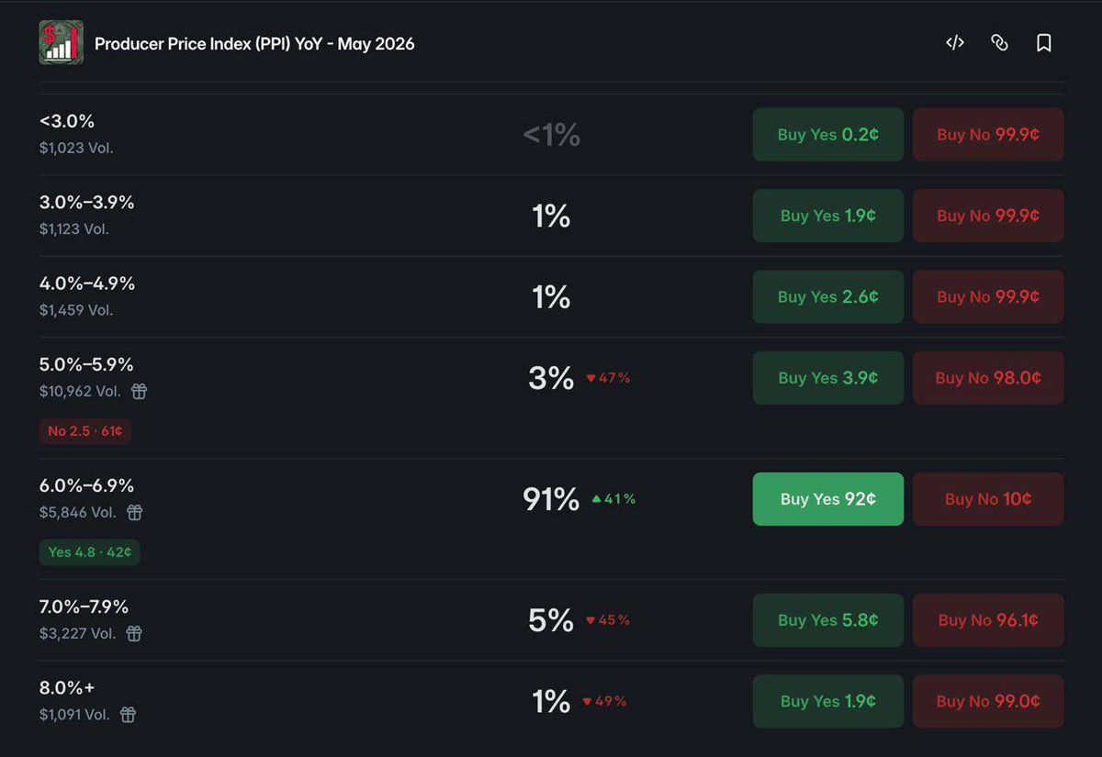1102x757 pixels.
Task: Buy No 98.0¢ on 5.0%–5.9% outcome
Action: [x=988, y=378]
